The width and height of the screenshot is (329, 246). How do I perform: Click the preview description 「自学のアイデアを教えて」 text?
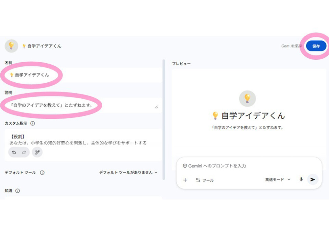[247, 127]
